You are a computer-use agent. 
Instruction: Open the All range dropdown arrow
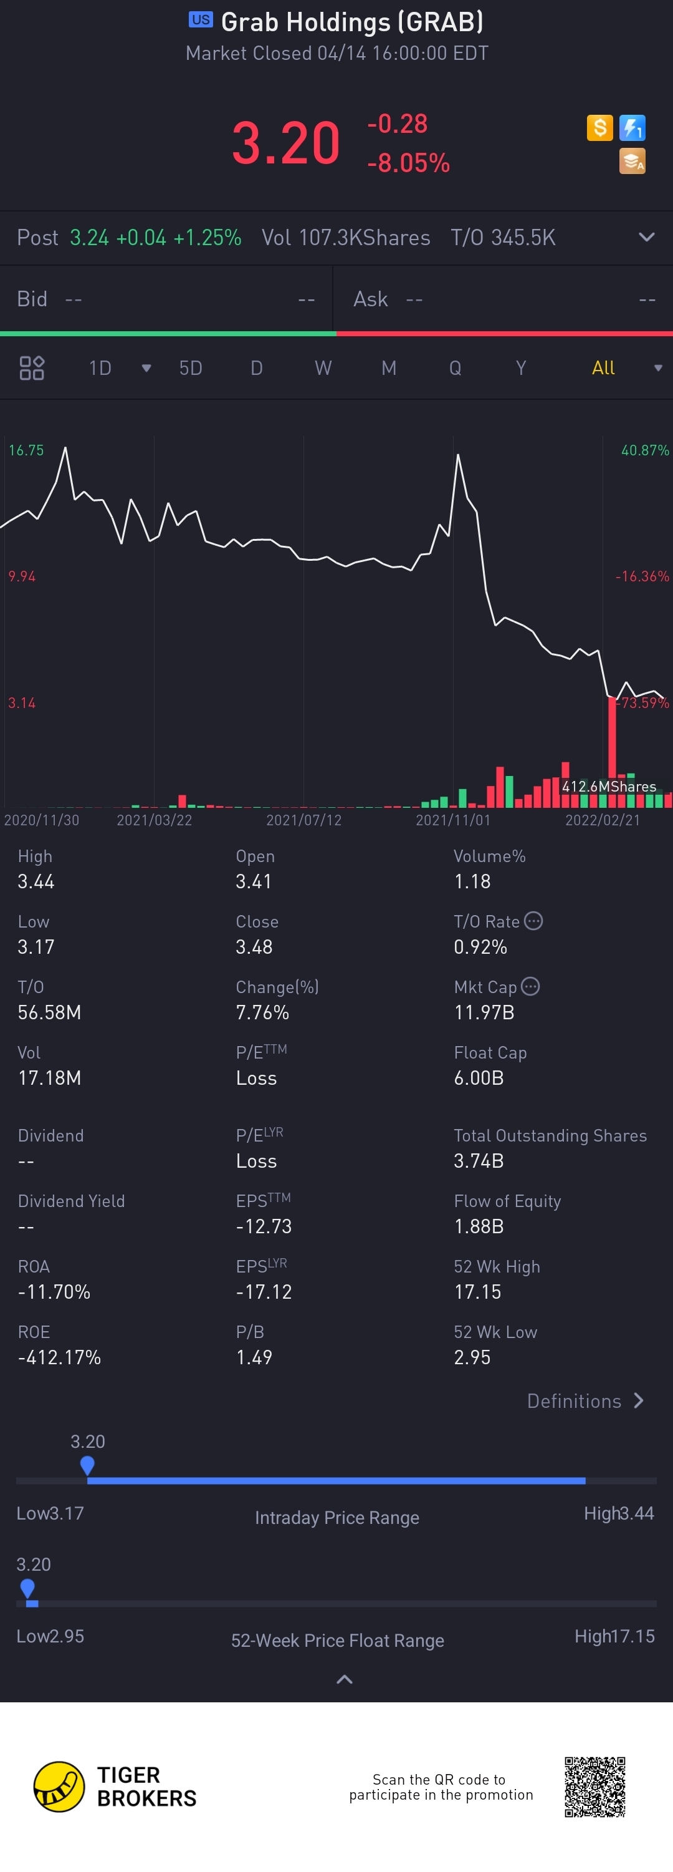coord(658,369)
